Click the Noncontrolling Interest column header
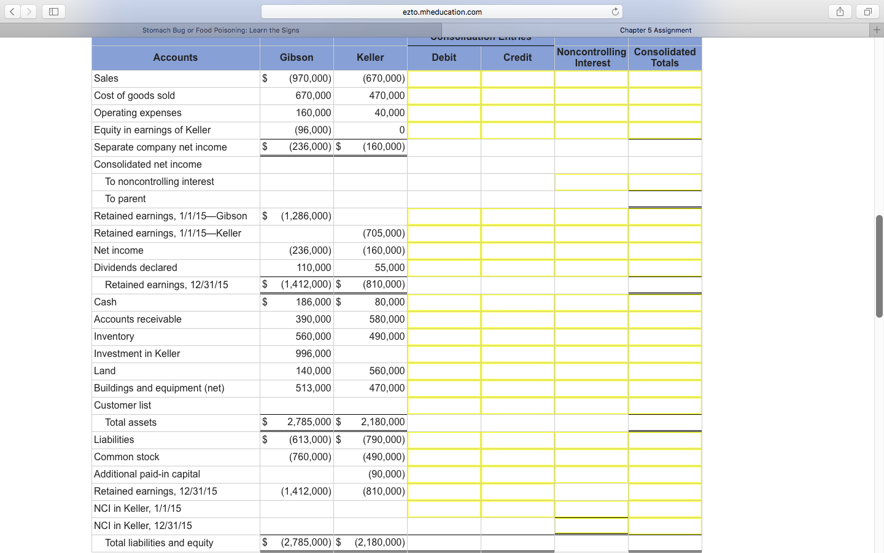Image resolution: width=884 pixels, height=553 pixels. (x=591, y=58)
